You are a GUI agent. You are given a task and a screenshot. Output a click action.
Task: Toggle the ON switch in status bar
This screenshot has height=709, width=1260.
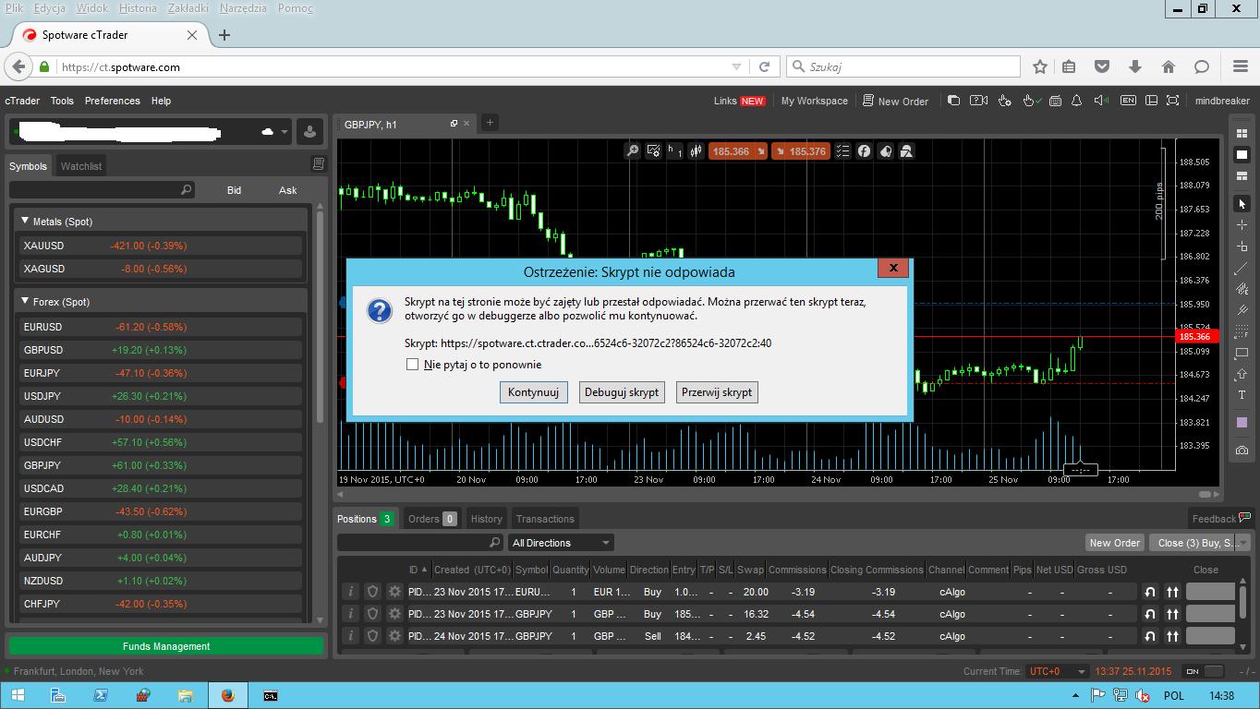1205,671
